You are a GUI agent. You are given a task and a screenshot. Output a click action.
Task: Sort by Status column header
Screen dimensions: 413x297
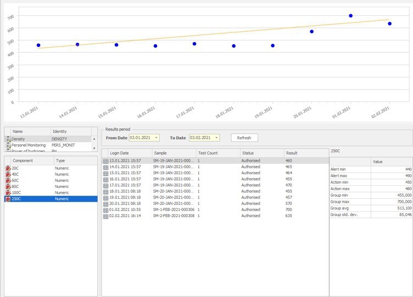click(262, 153)
